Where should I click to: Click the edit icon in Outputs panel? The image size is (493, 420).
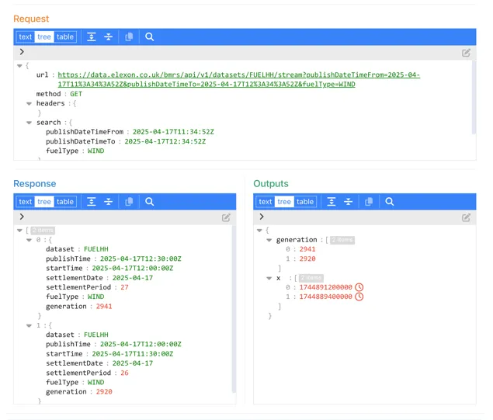point(466,217)
